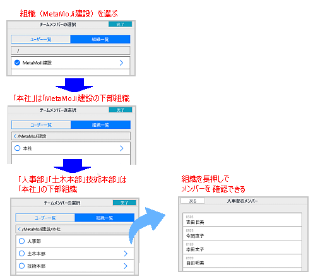This screenshot has width=325, height=279.
Task: Open ユーザー一覧 tab in the bottom panel
Action: [x=45, y=218]
